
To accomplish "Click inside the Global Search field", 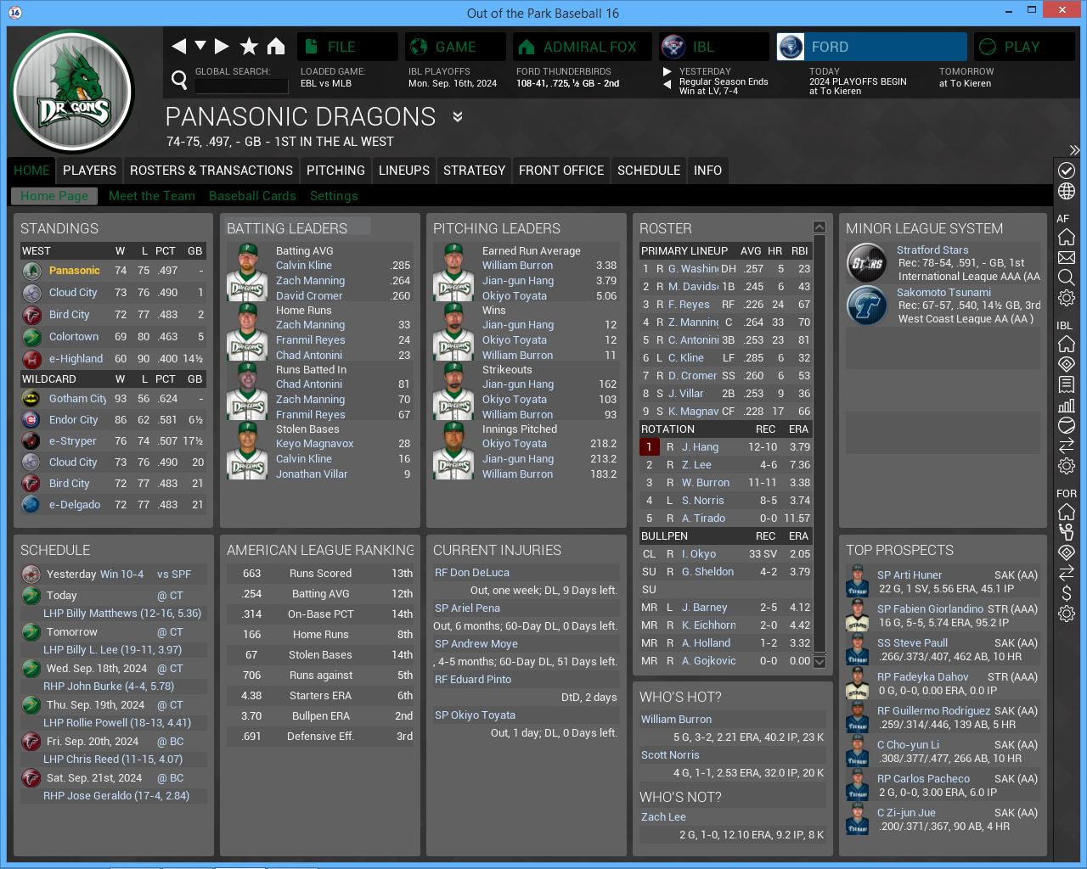I will coord(241,86).
